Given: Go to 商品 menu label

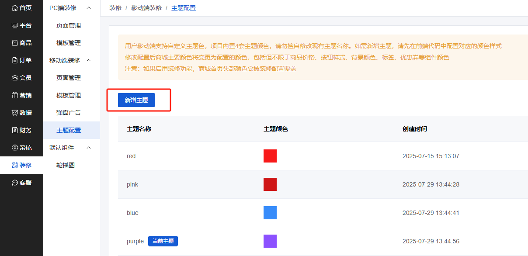Looking at the screenshot, I should click(x=26, y=43).
